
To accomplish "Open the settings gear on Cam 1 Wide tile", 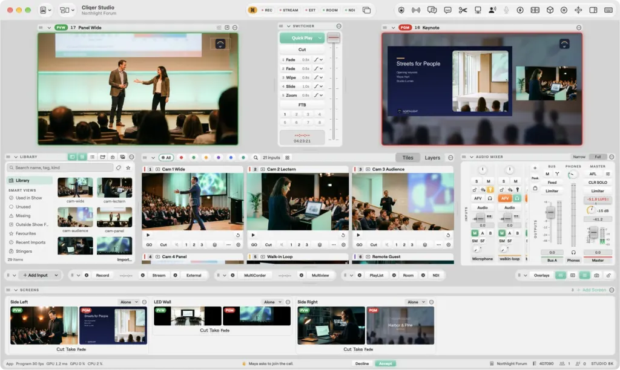I will click(x=239, y=245).
